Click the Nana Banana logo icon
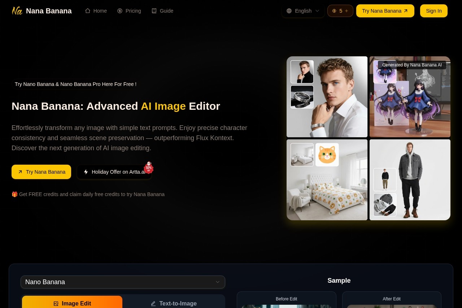Viewport: 462px width, 308px height. click(x=17, y=11)
